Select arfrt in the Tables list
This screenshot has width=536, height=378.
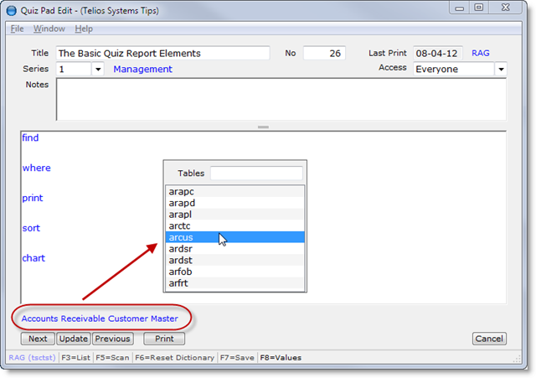(x=180, y=283)
